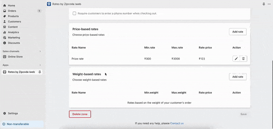Click the Settings gear icon

tap(5, 113)
